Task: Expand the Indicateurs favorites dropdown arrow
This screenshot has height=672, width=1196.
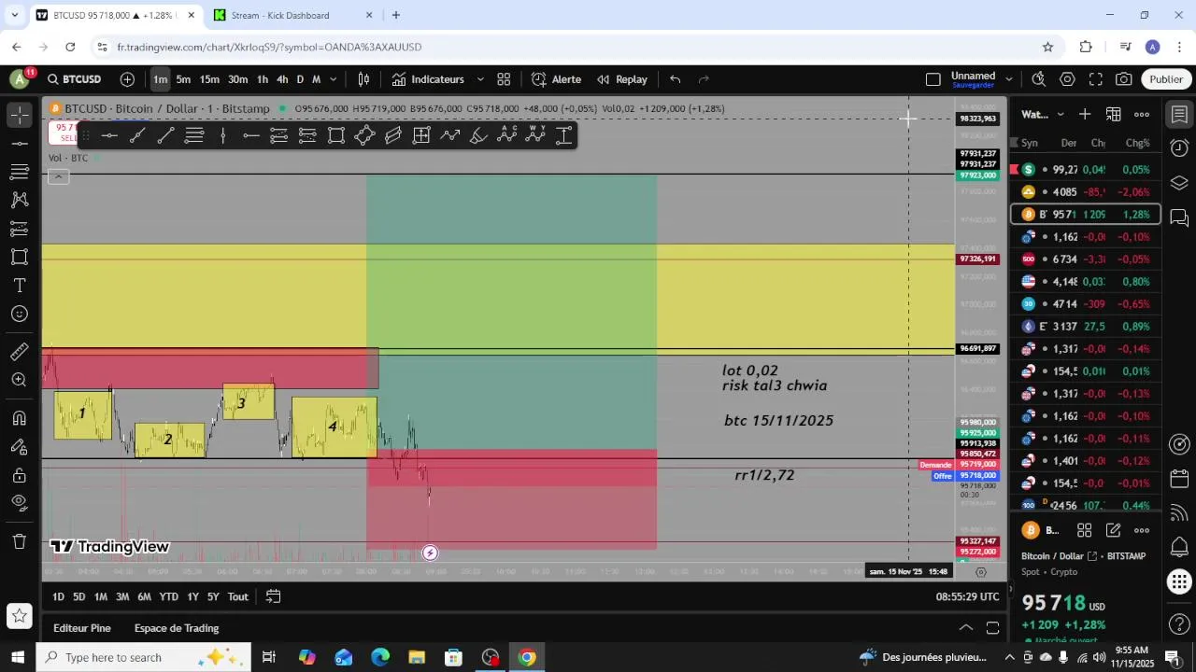Action: [x=480, y=79]
